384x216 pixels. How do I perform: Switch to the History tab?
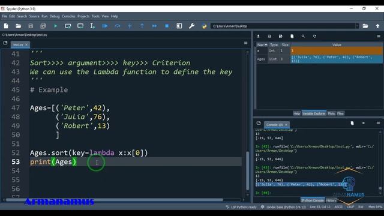331,200
